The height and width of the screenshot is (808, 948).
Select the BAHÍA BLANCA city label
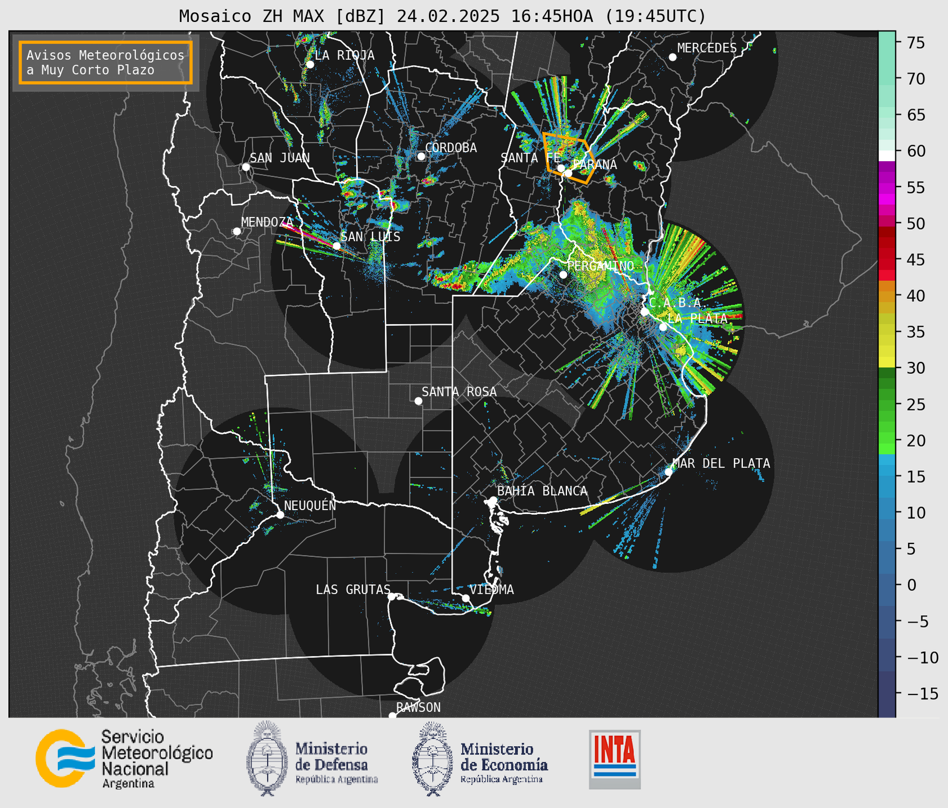pos(542,491)
